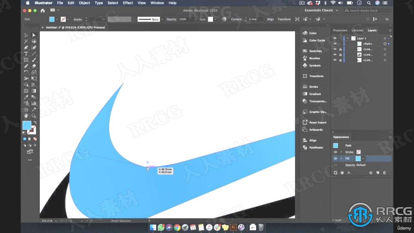Click the large blue Fill swatch in toolbar
The width and height of the screenshot is (414, 233).
coord(27,125)
